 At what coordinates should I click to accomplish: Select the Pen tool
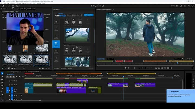[2, 88]
